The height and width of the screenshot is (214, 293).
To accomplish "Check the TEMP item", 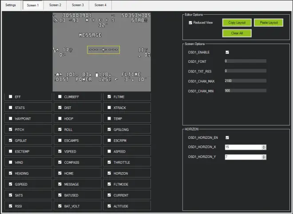I will [109, 118].
